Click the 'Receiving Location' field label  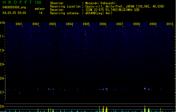pyautogui.click(x=65, y=6)
